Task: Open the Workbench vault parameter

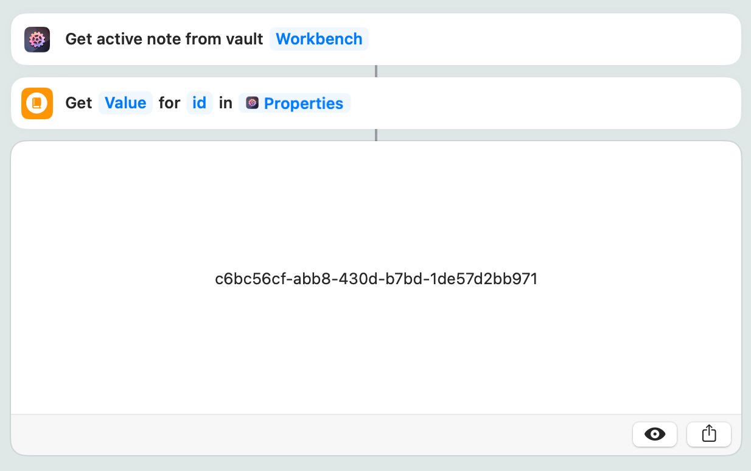Action: pos(319,39)
